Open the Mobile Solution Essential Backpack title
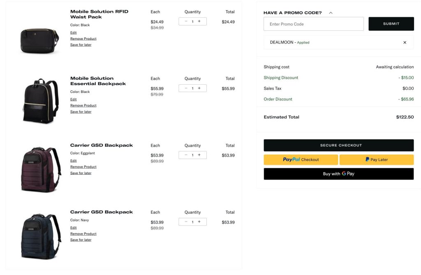Screen dimensions: 421x275 pyautogui.click(x=98, y=81)
